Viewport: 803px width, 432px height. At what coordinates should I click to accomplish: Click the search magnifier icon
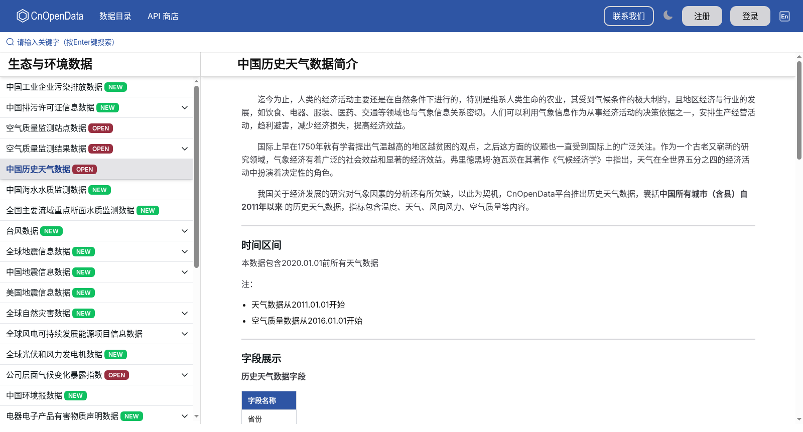(x=10, y=42)
